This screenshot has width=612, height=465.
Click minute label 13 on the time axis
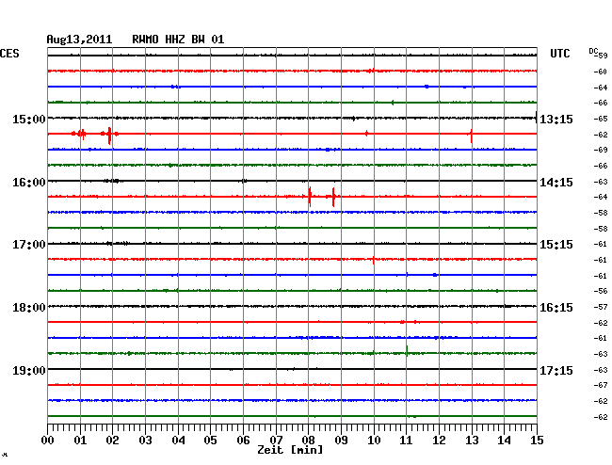click(472, 441)
